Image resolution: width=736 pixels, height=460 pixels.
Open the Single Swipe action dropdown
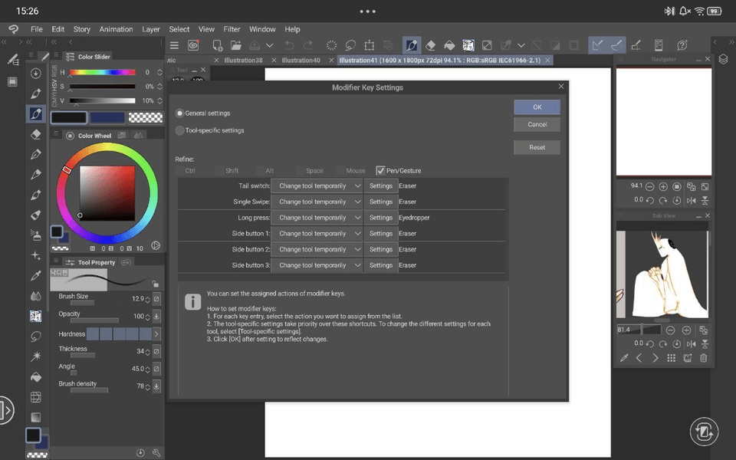pyautogui.click(x=317, y=202)
